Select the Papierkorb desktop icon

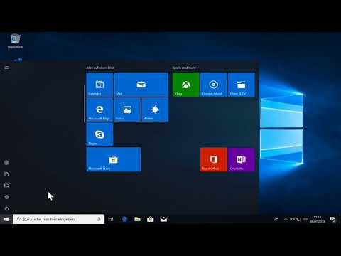(x=16, y=41)
